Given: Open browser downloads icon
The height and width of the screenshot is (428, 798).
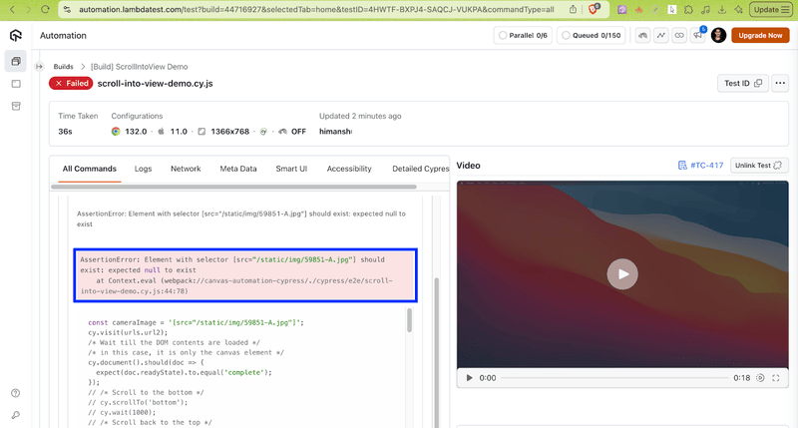Looking at the screenshot, I should click(721, 10).
